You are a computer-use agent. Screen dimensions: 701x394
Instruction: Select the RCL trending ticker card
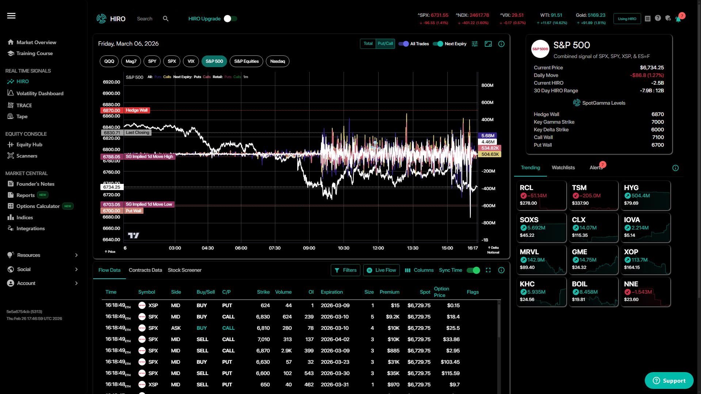(541, 196)
